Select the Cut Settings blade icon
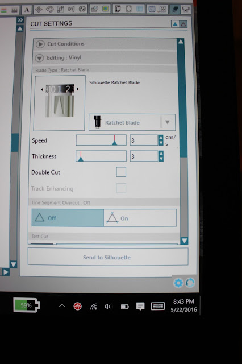 (x=176, y=9)
